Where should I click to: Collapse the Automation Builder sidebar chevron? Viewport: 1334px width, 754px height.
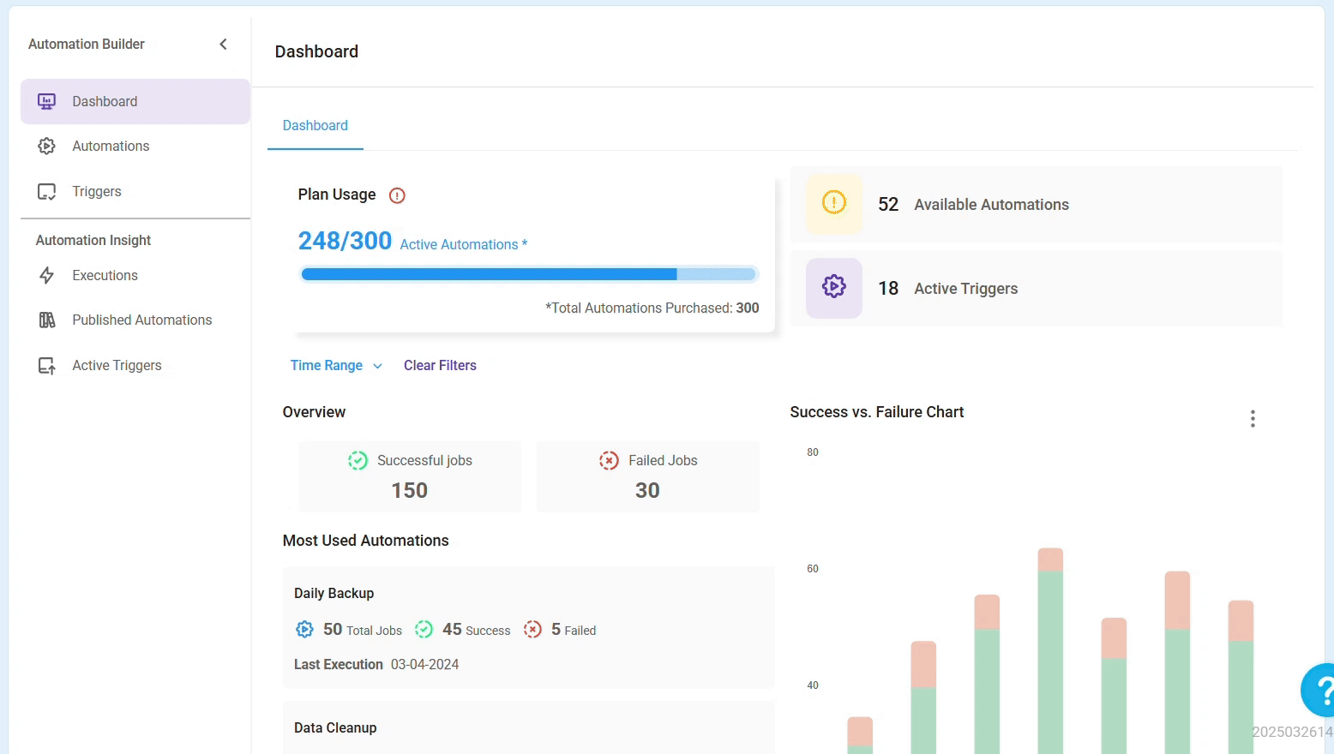223,44
